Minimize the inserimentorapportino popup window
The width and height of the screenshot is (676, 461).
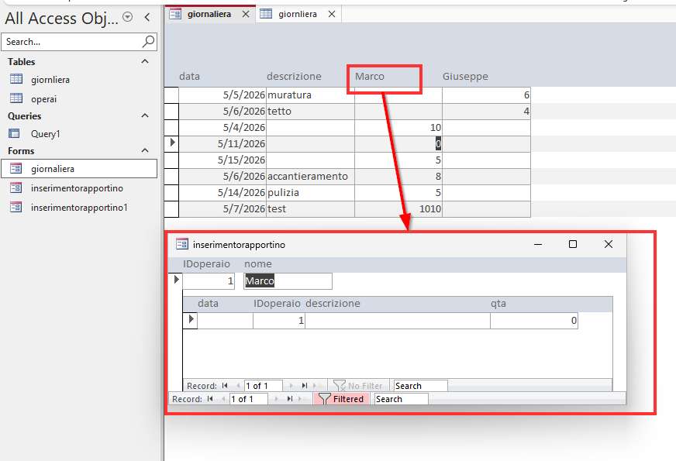(537, 244)
